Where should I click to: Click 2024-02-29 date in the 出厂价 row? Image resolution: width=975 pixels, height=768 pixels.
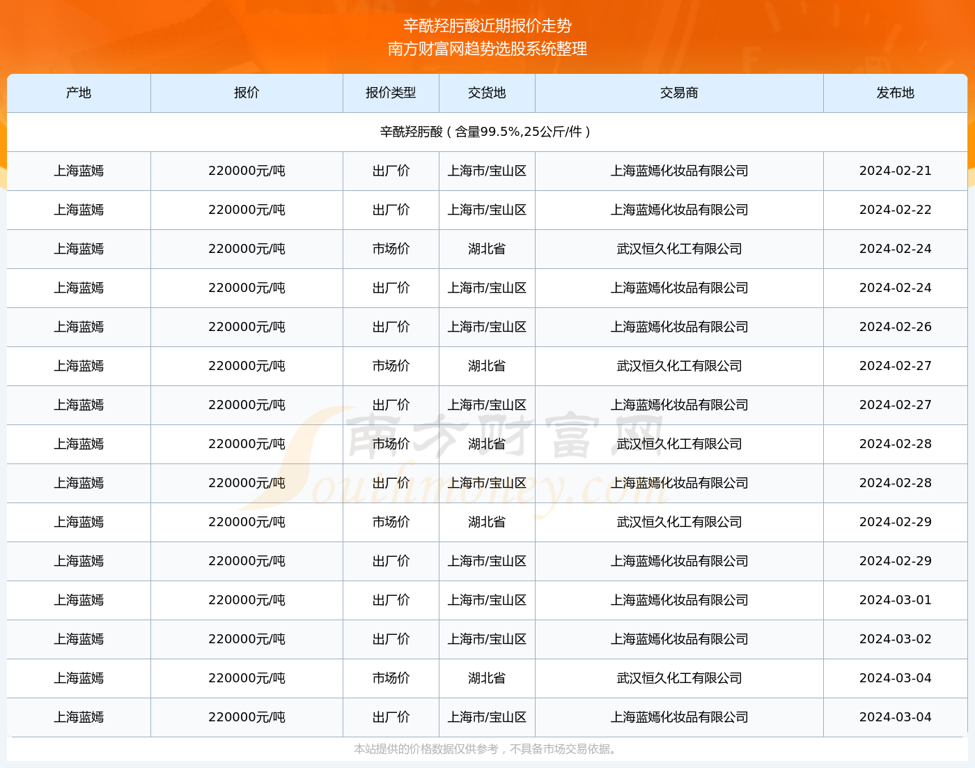coord(895,561)
